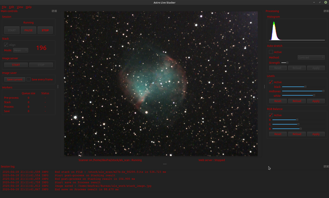The height and width of the screenshot is (198, 329).
Task: Pause the running session
Action: [x=29, y=30]
